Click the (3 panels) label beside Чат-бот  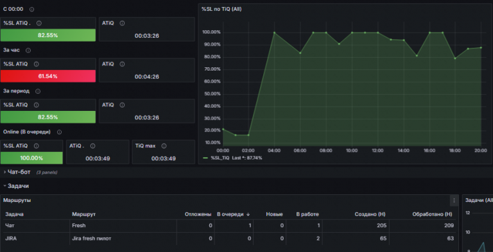click(47, 172)
